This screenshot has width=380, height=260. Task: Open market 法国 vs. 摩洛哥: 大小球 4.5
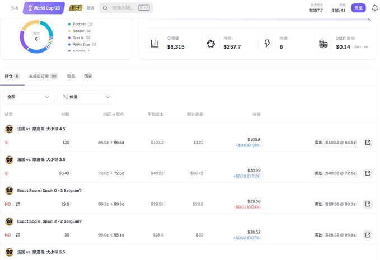click(41, 129)
